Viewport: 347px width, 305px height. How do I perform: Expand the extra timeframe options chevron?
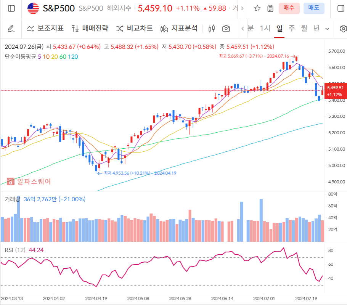(328, 29)
